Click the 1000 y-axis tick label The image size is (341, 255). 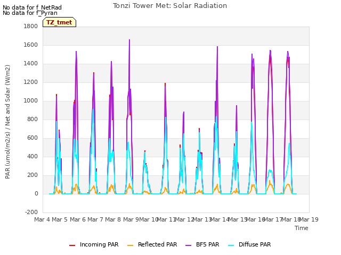[31, 100]
